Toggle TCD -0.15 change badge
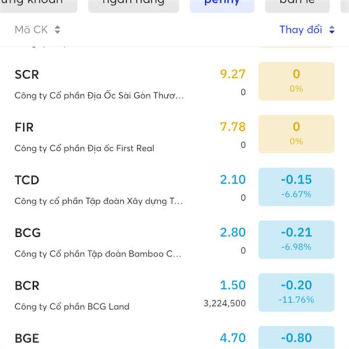Viewport: 349px width, 349px height. coord(296,186)
